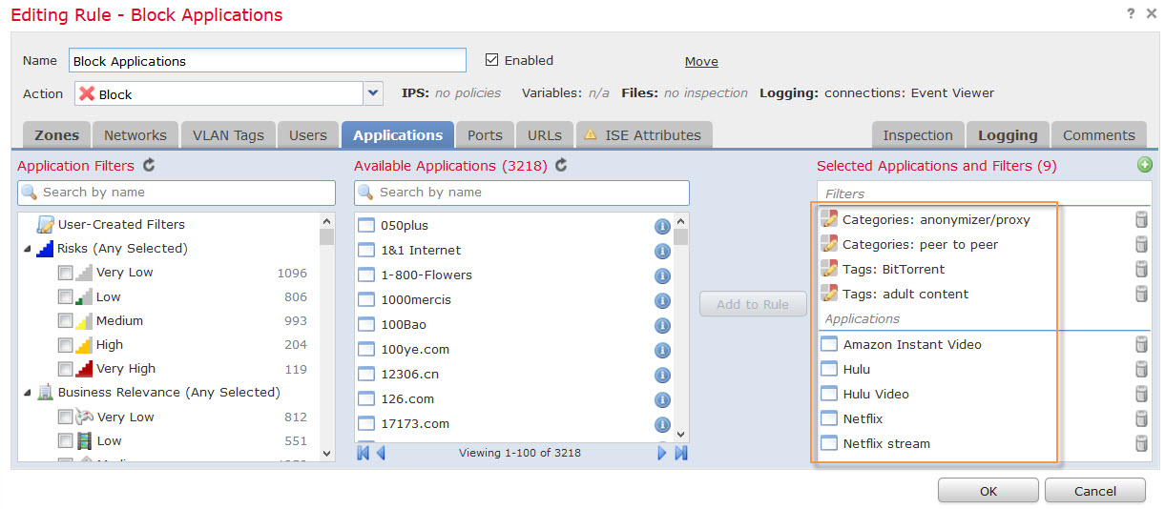Image resolution: width=1165 pixels, height=509 pixels.
Task: Open the Action dropdown menu
Action: click(x=373, y=93)
